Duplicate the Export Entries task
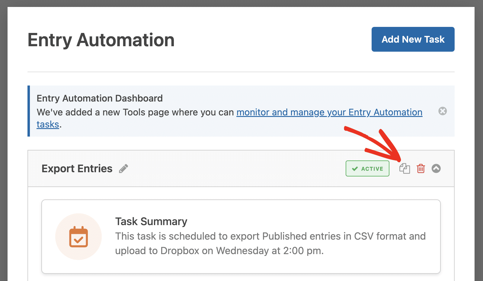The height and width of the screenshot is (281, 483). pos(405,168)
